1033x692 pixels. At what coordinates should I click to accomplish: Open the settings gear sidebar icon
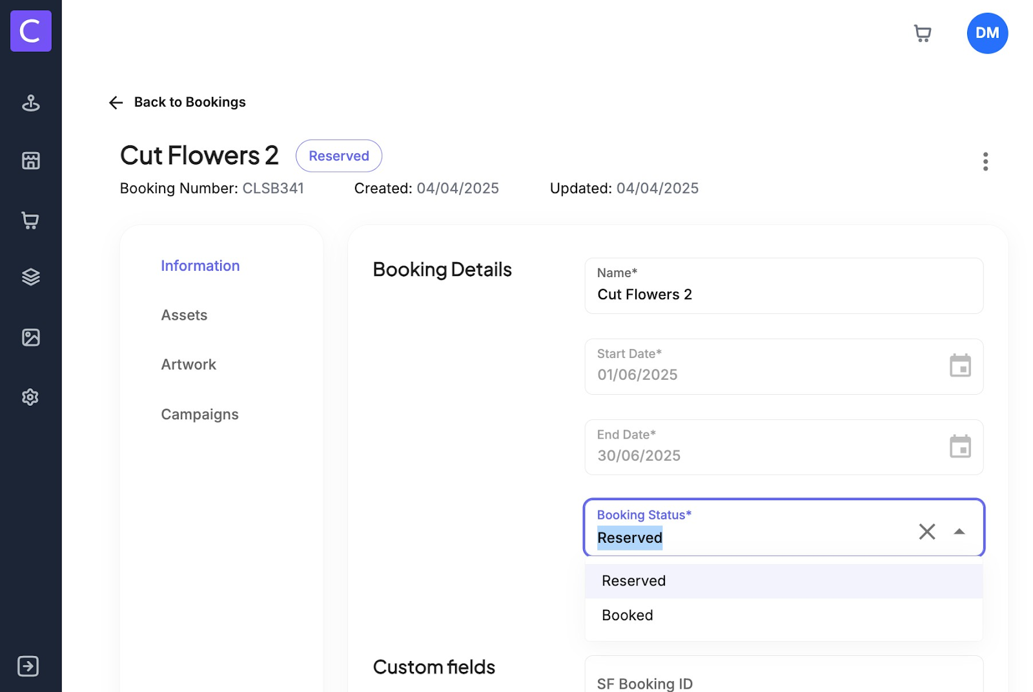(x=30, y=397)
